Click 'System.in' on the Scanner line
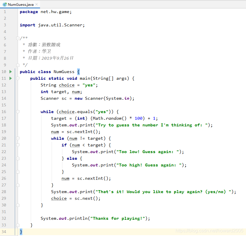Viewport: 246px width, 236px height. [117, 99]
